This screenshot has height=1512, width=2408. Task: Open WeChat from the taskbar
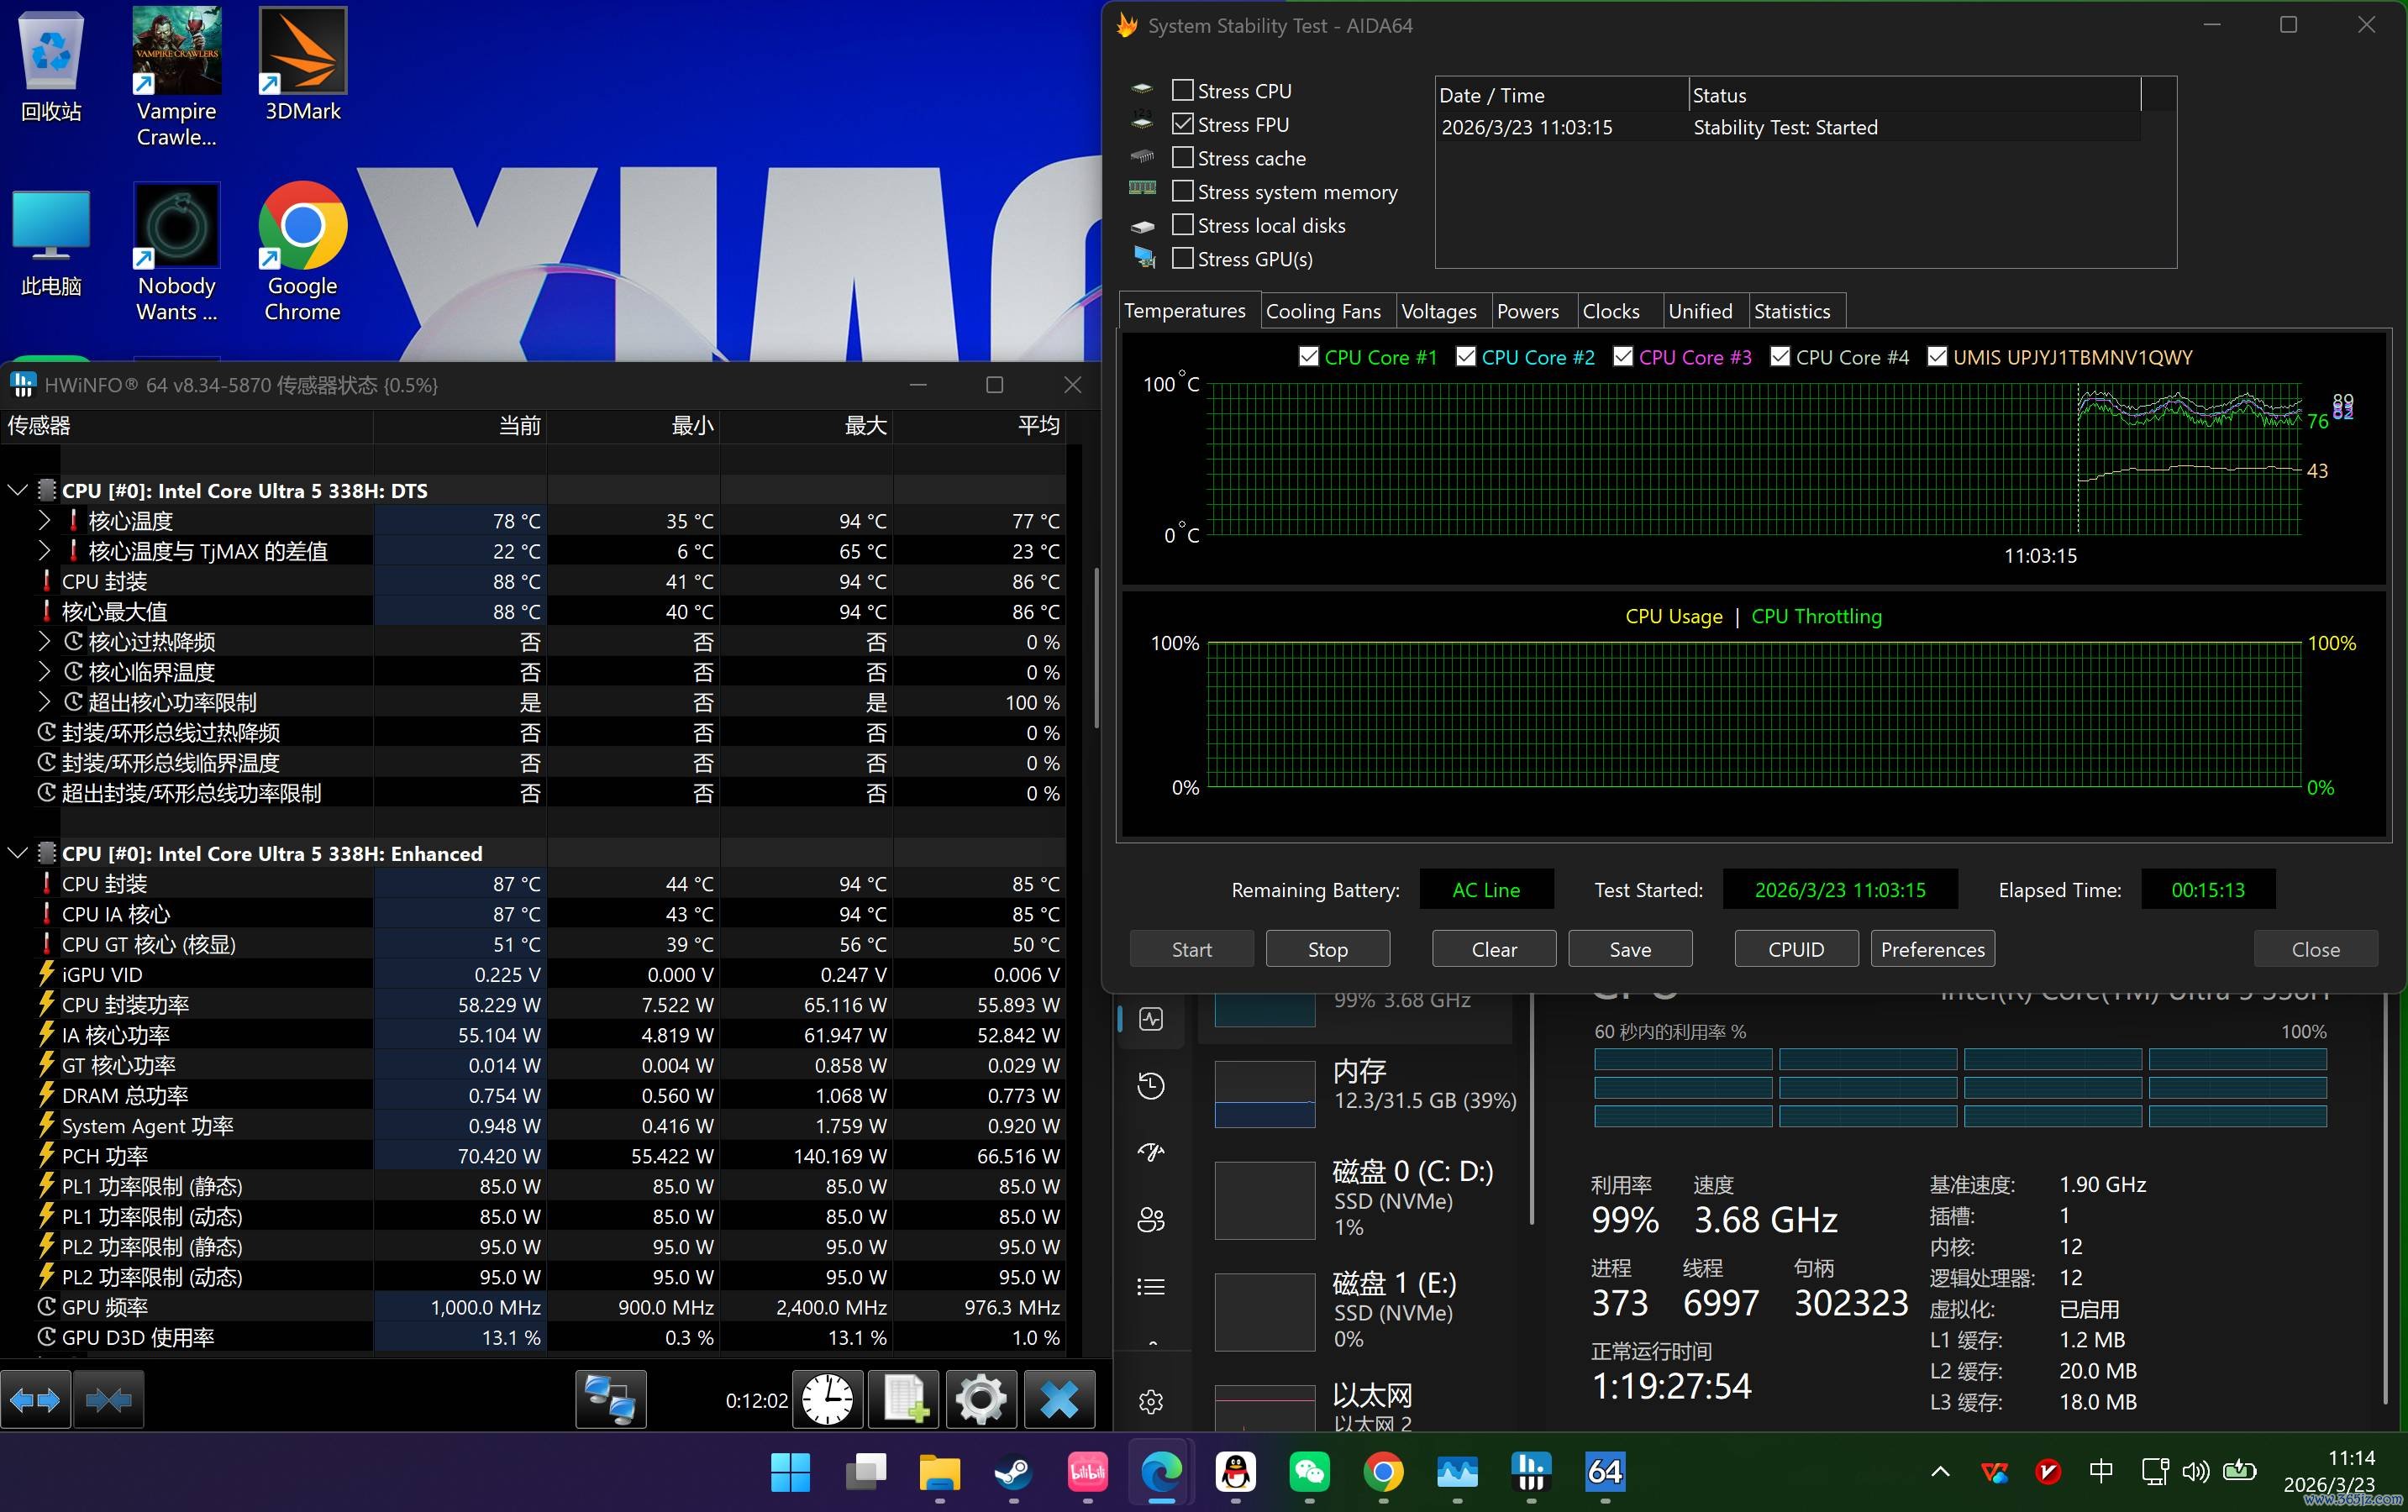coord(1309,1472)
